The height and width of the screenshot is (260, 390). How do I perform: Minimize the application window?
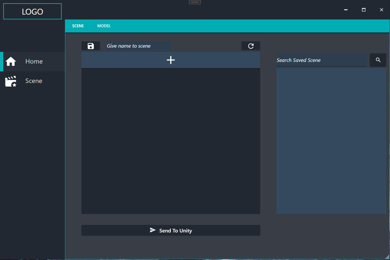(346, 10)
